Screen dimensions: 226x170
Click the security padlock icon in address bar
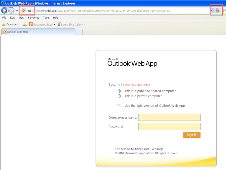[x=217, y=10]
